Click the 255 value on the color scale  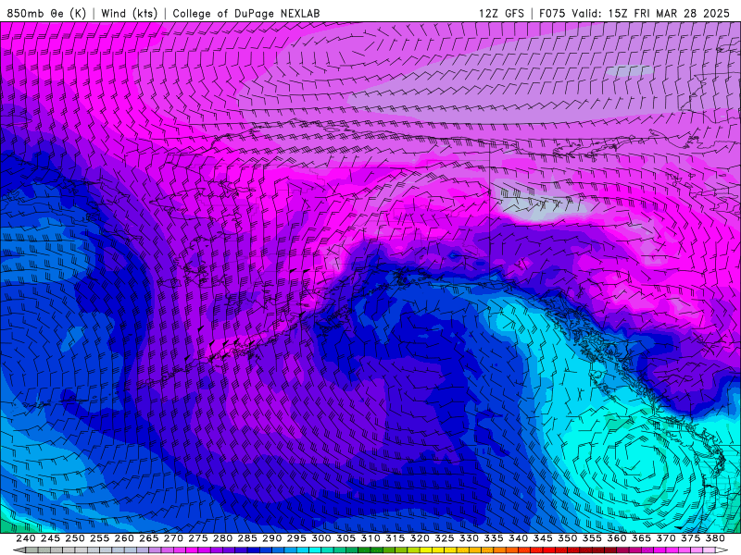coord(99,538)
